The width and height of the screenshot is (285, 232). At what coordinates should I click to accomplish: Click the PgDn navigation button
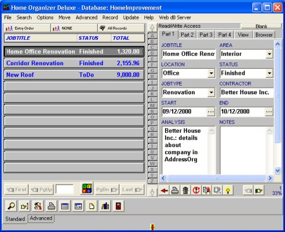(107, 190)
